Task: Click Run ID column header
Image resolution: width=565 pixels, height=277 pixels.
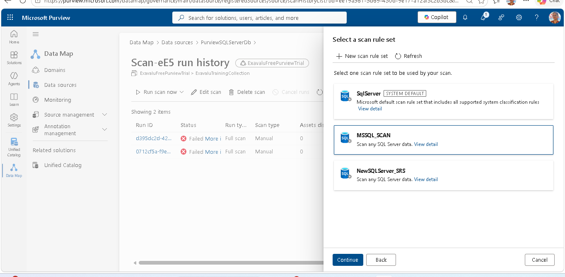Action: click(144, 125)
